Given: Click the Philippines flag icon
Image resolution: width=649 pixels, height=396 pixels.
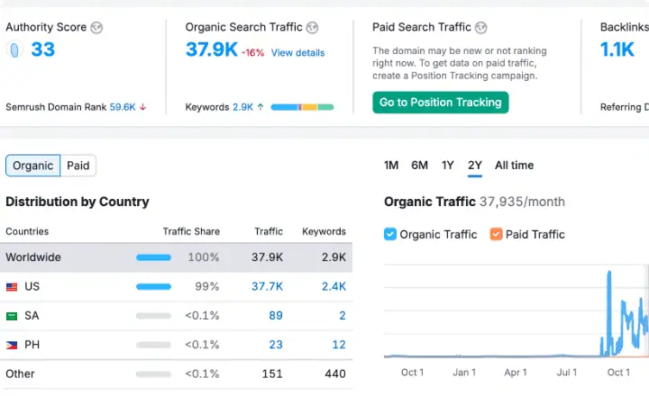Looking at the screenshot, I should pos(12,345).
